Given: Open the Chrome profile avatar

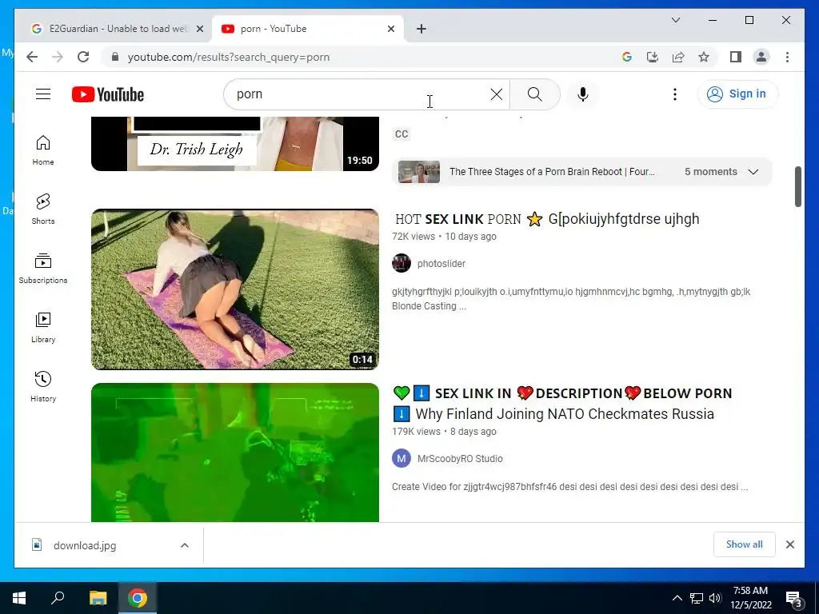Looking at the screenshot, I should [761, 57].
